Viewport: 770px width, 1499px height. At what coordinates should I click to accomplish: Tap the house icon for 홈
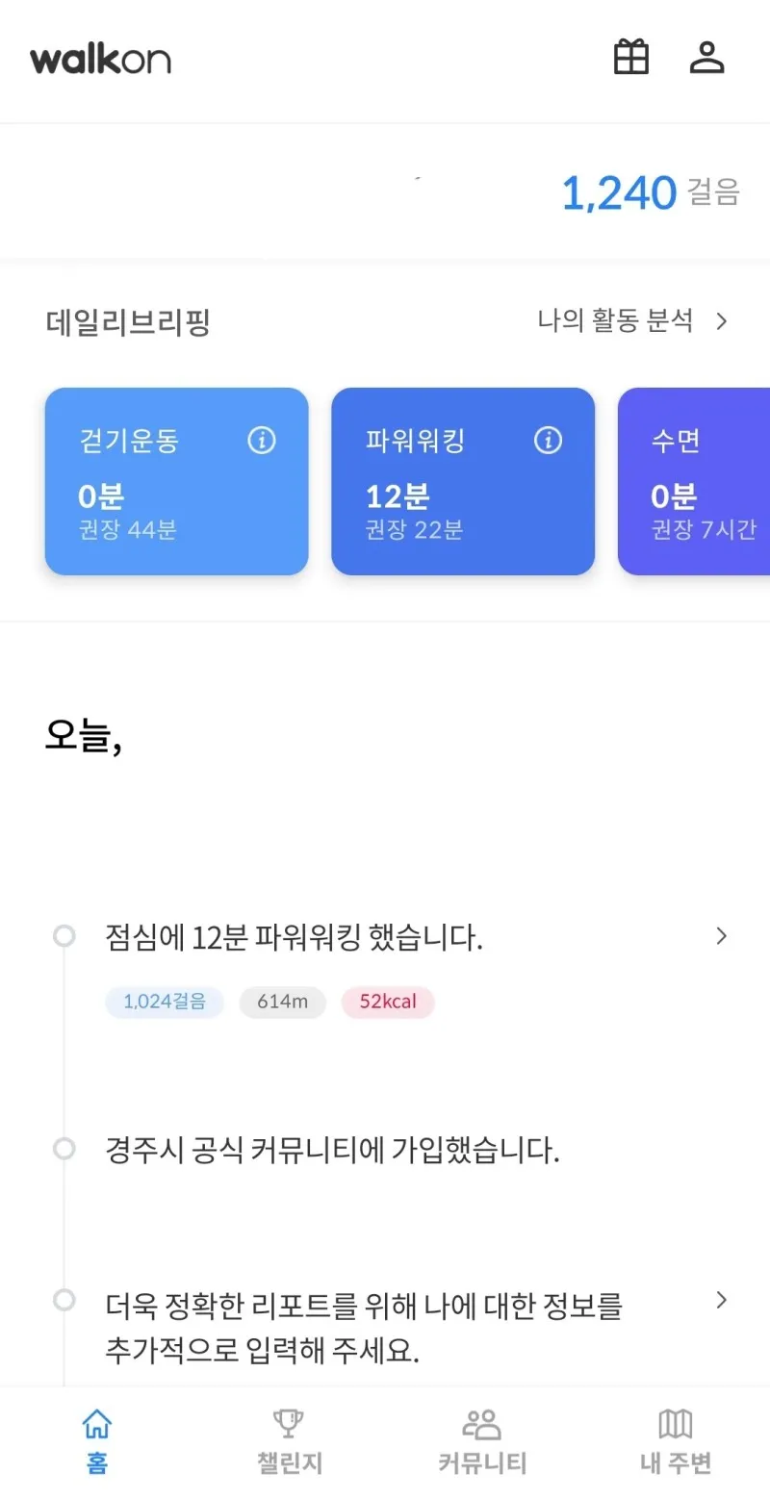96,1424
